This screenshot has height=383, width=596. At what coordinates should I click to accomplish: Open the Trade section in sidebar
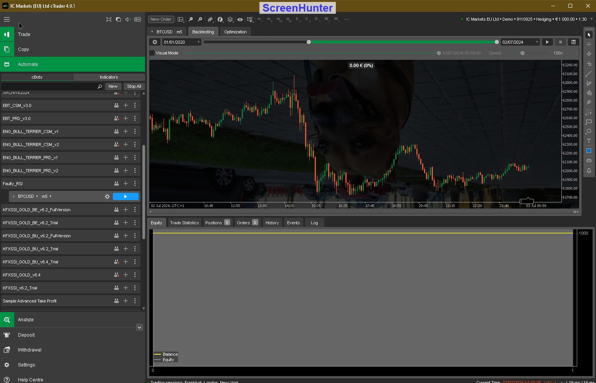73,35
